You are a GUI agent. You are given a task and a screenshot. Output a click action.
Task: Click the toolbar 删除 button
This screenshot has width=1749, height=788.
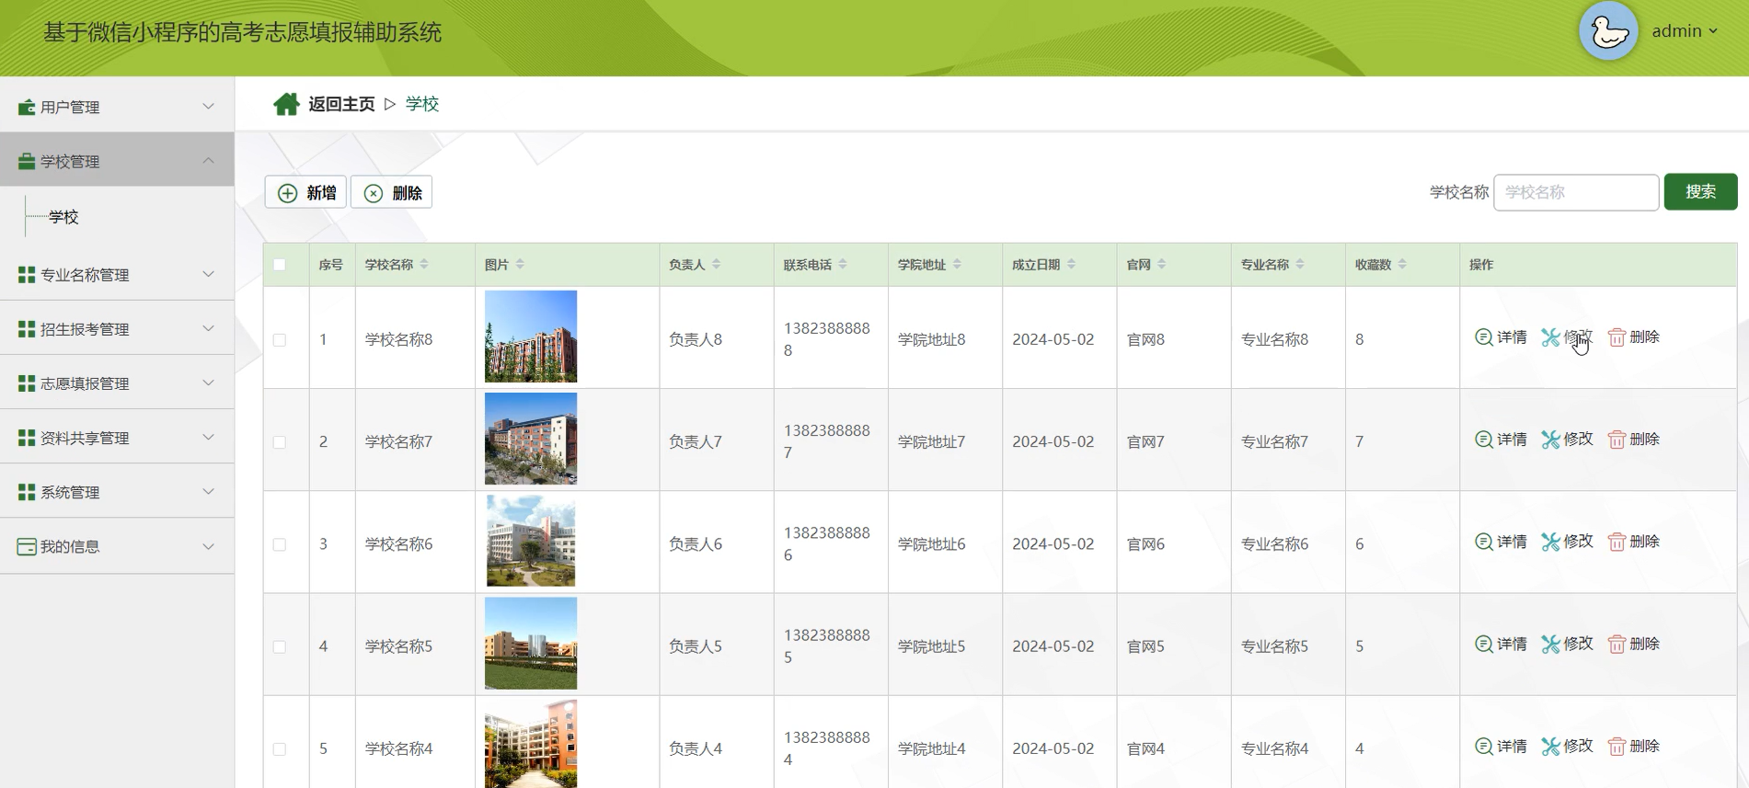(391, 192)
